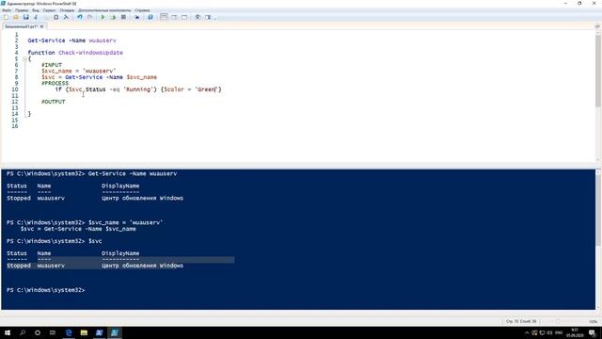The width and height of the screenshot is (602, 339).
Task: Click '$svc_name = 'wuauserv'' in the editor
Action: pyautogui.click(x=79, y=72)
